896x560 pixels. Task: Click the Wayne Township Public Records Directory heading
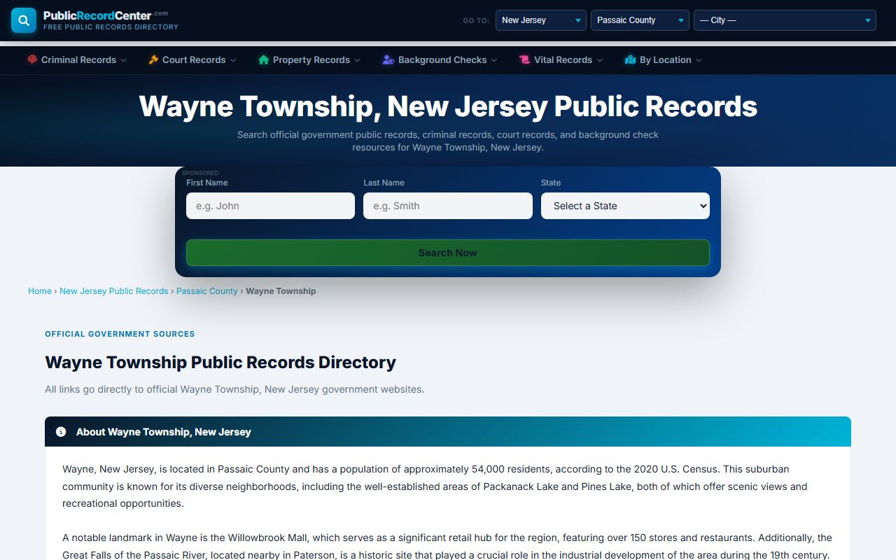click(x=220, y=363)
